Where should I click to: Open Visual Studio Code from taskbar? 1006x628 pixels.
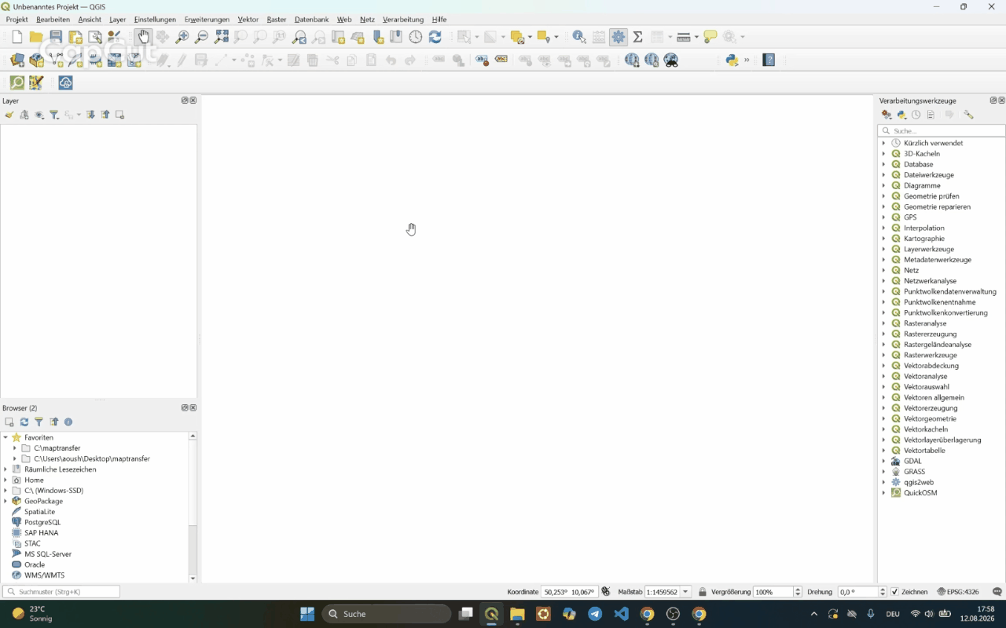pyautogui.click(x=621, y=614)
